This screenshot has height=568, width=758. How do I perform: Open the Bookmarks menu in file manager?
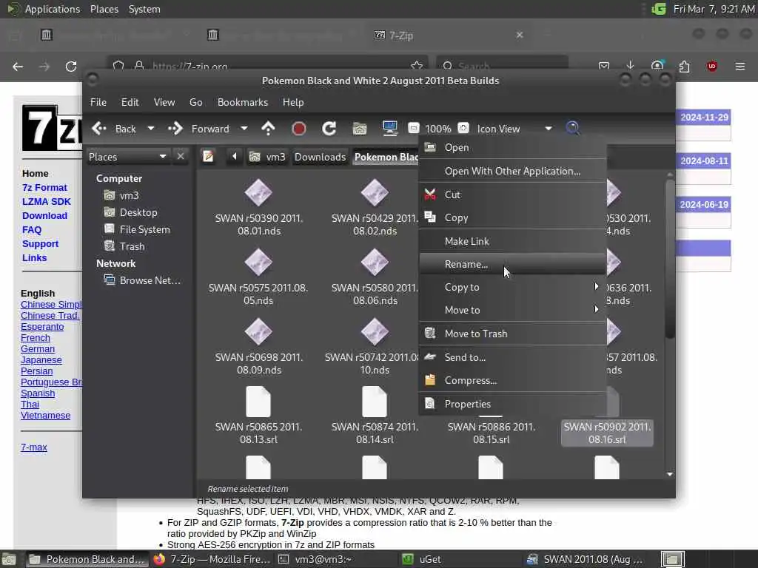pyautogui.click(x=243, y=102)
